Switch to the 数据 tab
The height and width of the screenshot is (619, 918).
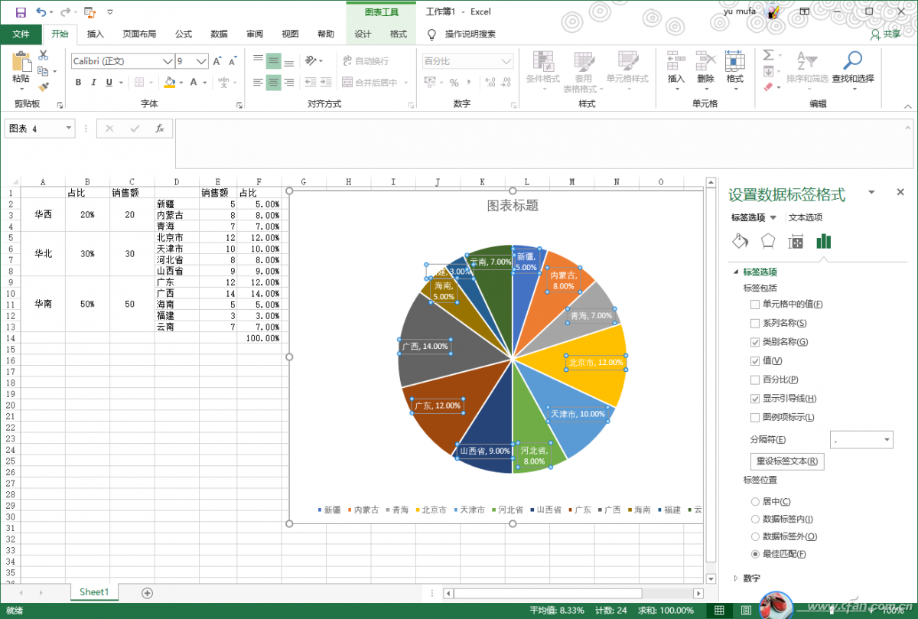(219, 34)
